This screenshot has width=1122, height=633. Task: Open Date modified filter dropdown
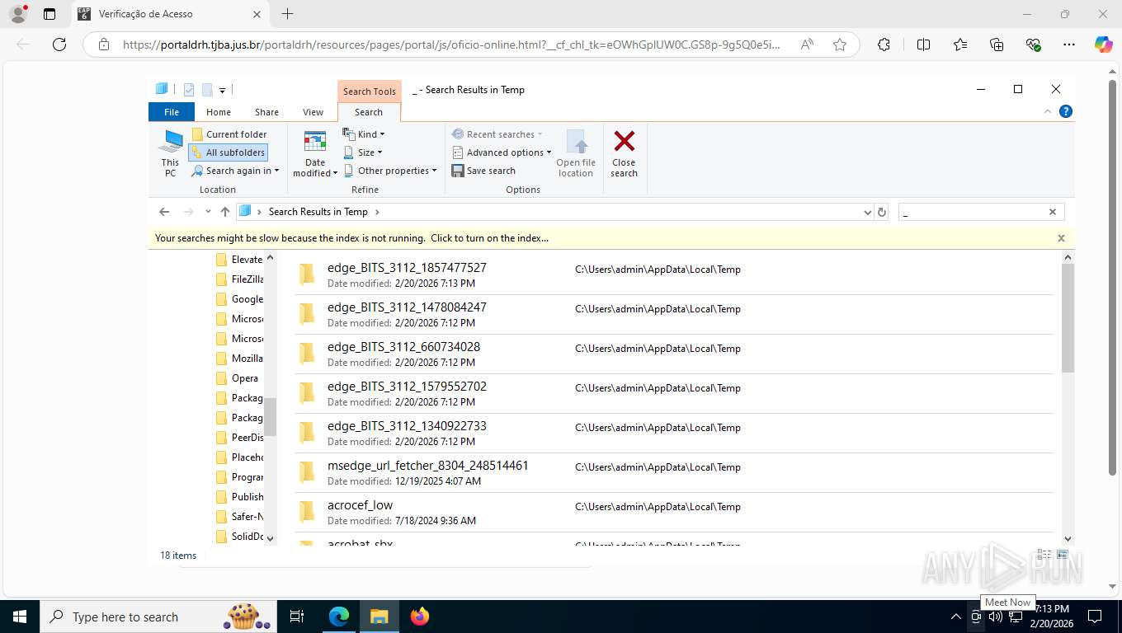tap(315, 153)
